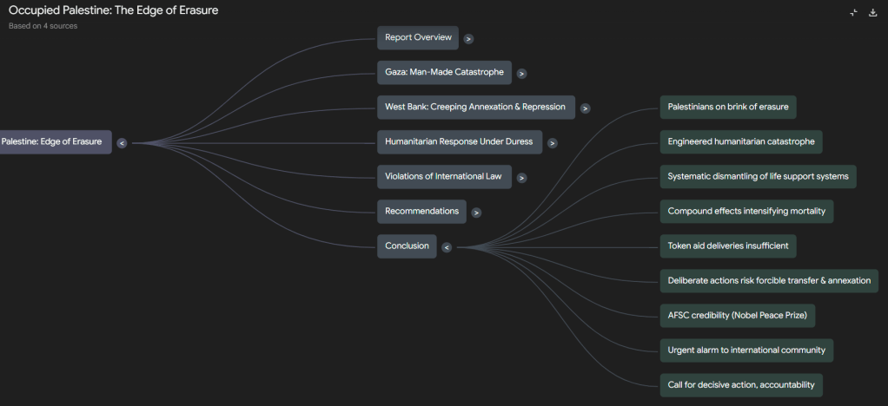Select the Recommendations node
The width and height of the screenshot is (888, 406).
[x=421, y=212]
